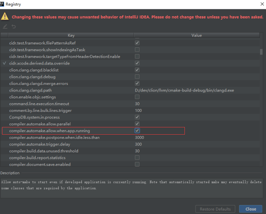The image size is (266, 214).
Task: Click value 30 of compiler.build.data.unused.threshold
Action: pyautogui.click(x=137, y=151)
